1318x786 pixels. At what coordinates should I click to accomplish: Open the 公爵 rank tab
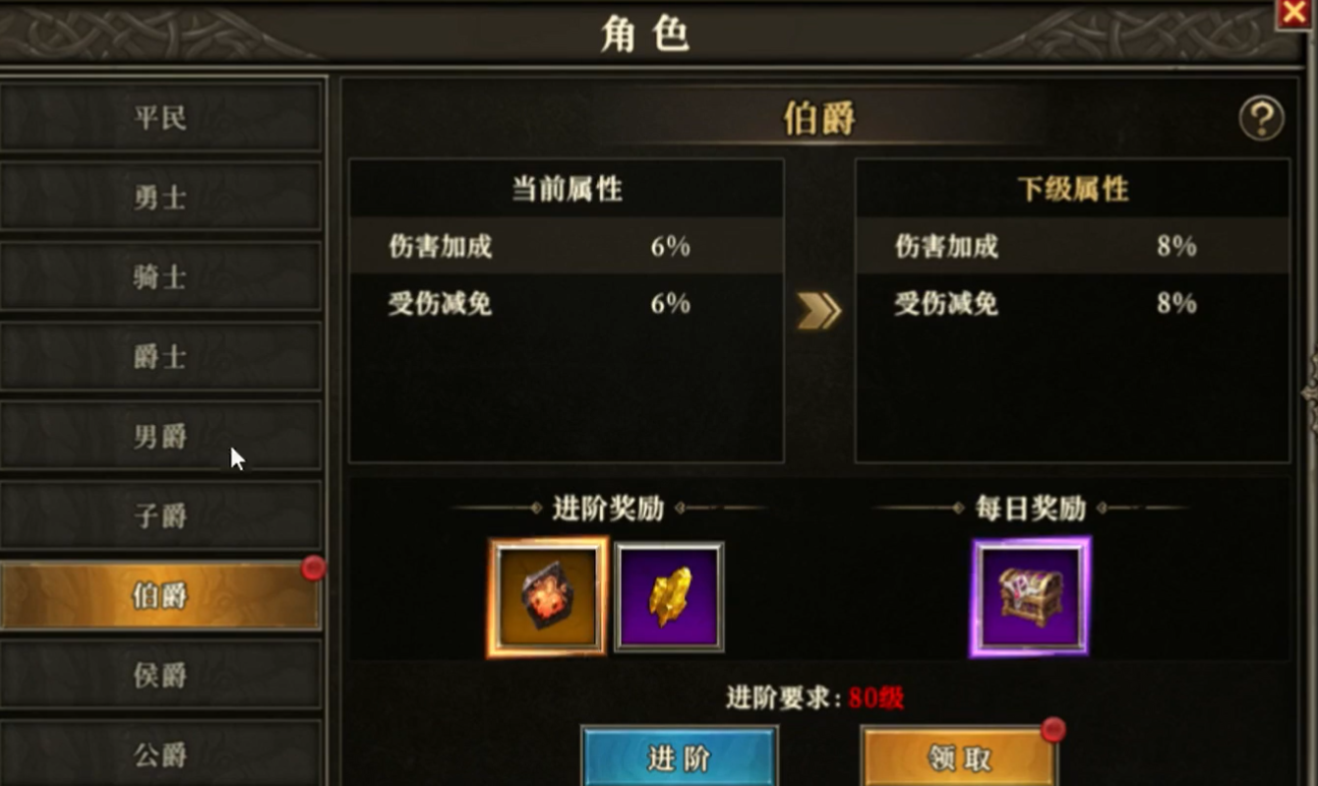tap(160, 754)
